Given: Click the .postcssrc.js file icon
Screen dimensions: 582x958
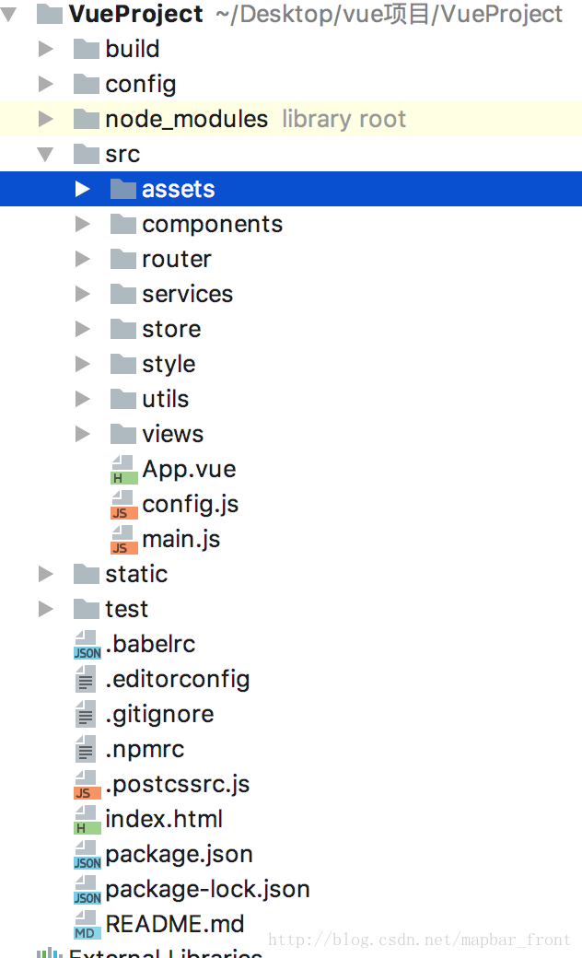Looking at the screenshot, I should coord(87,785).
